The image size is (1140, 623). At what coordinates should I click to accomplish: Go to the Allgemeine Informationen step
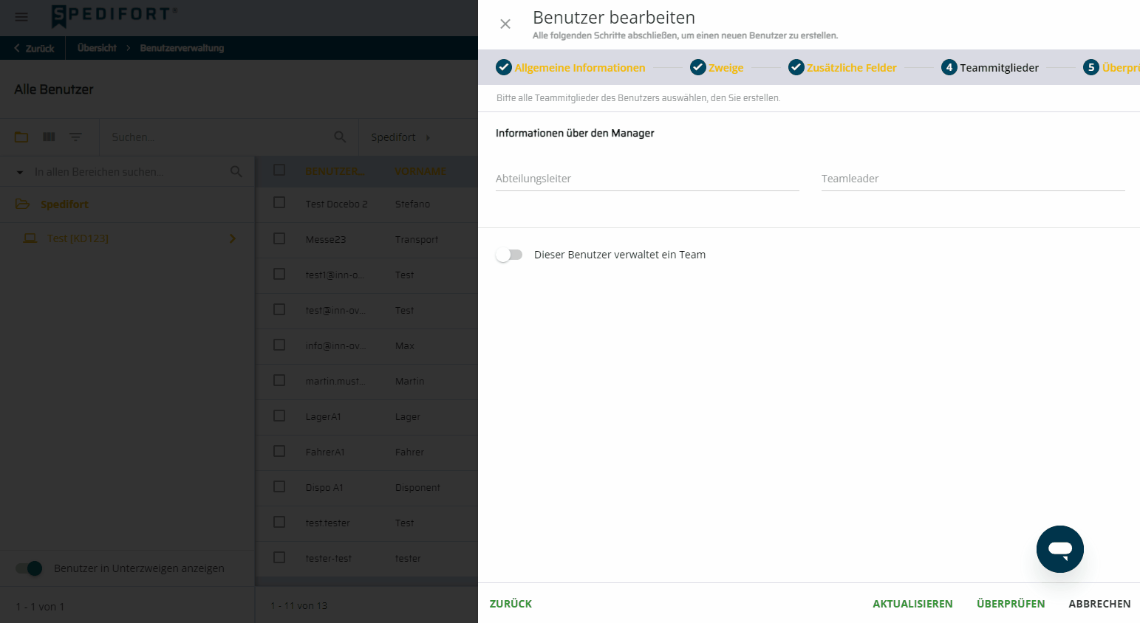pyautogui.click(x=580, y=68)
